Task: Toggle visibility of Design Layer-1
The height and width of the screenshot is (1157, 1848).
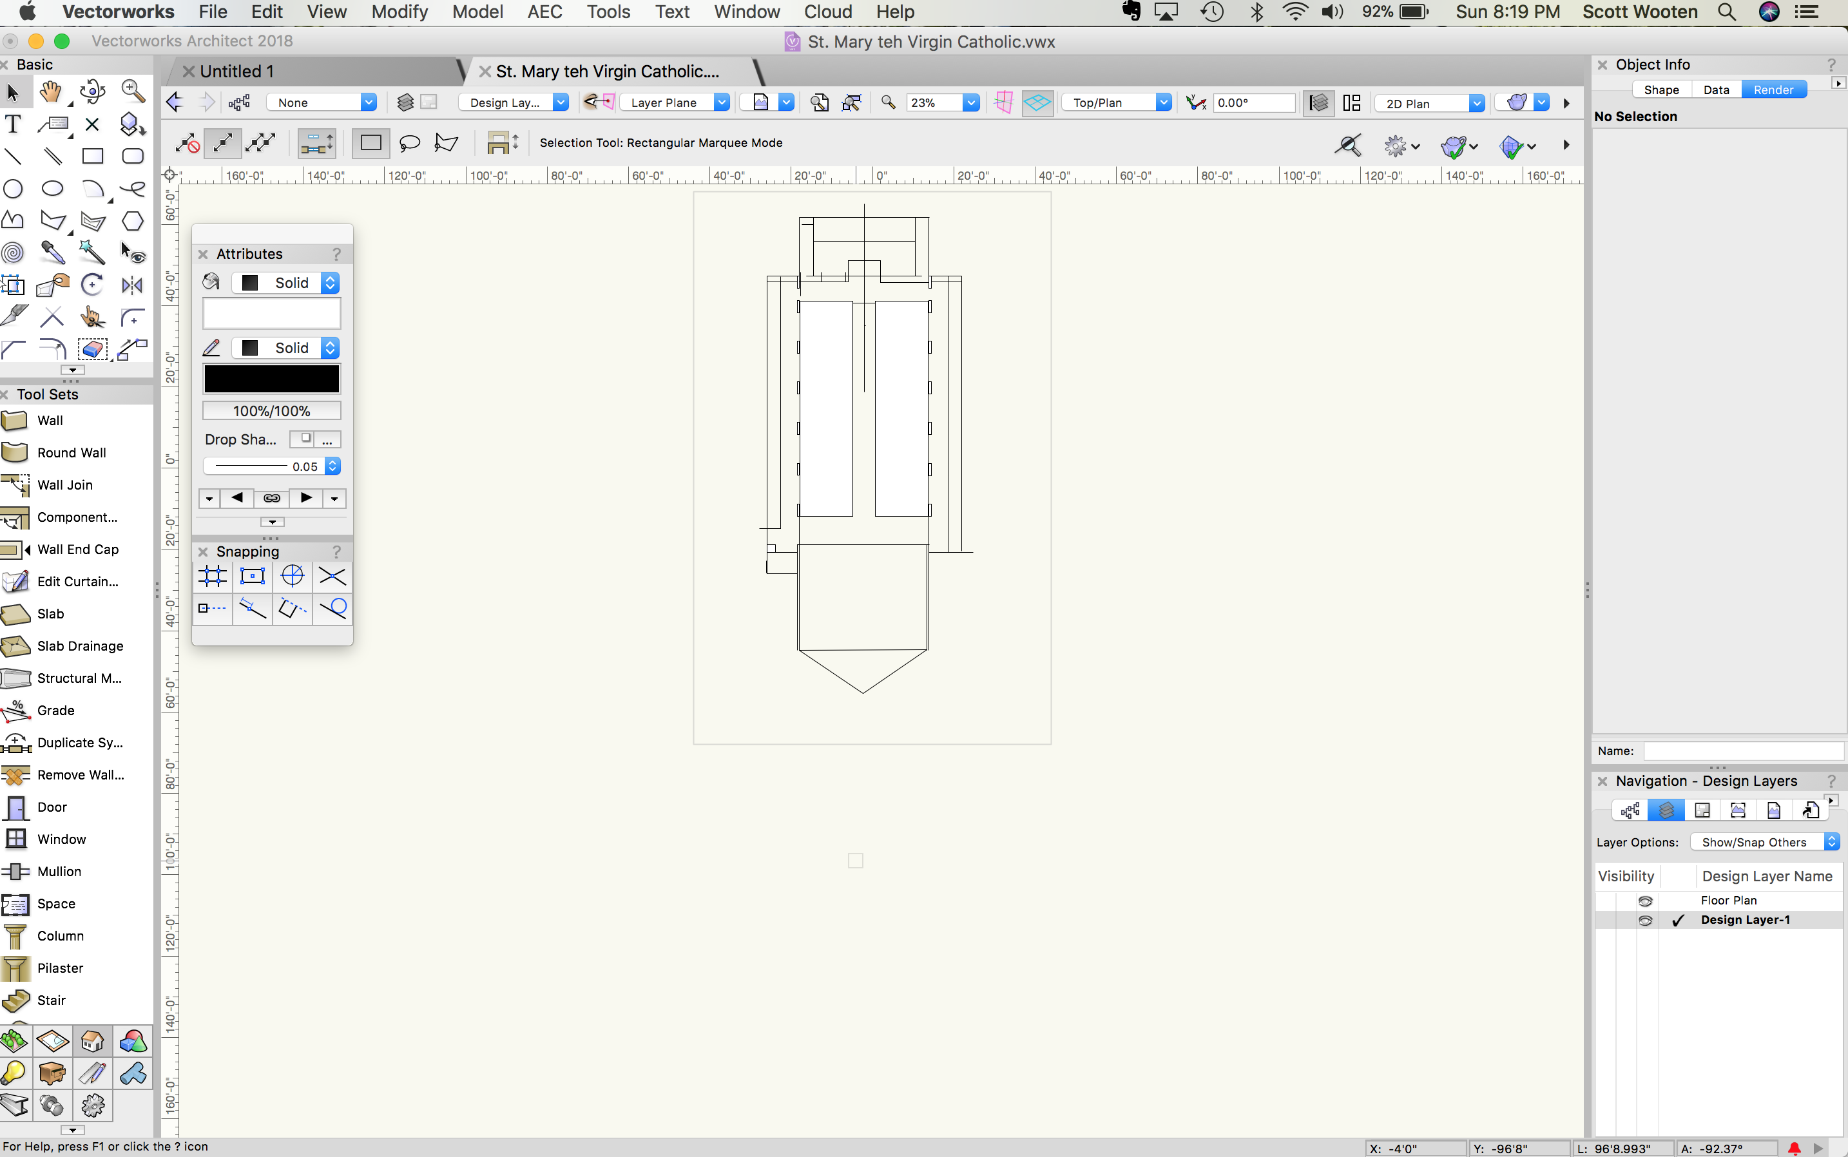Action: 1644,920
